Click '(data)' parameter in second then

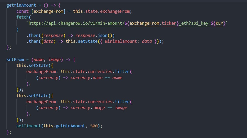coord(48,41)
